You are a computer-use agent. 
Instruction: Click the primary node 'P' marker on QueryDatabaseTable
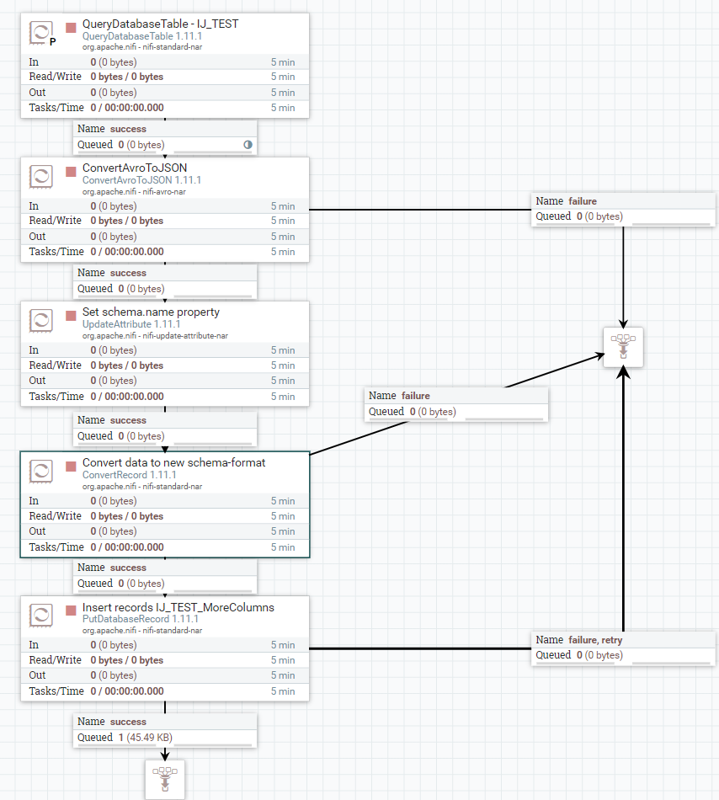click(52, 42)
